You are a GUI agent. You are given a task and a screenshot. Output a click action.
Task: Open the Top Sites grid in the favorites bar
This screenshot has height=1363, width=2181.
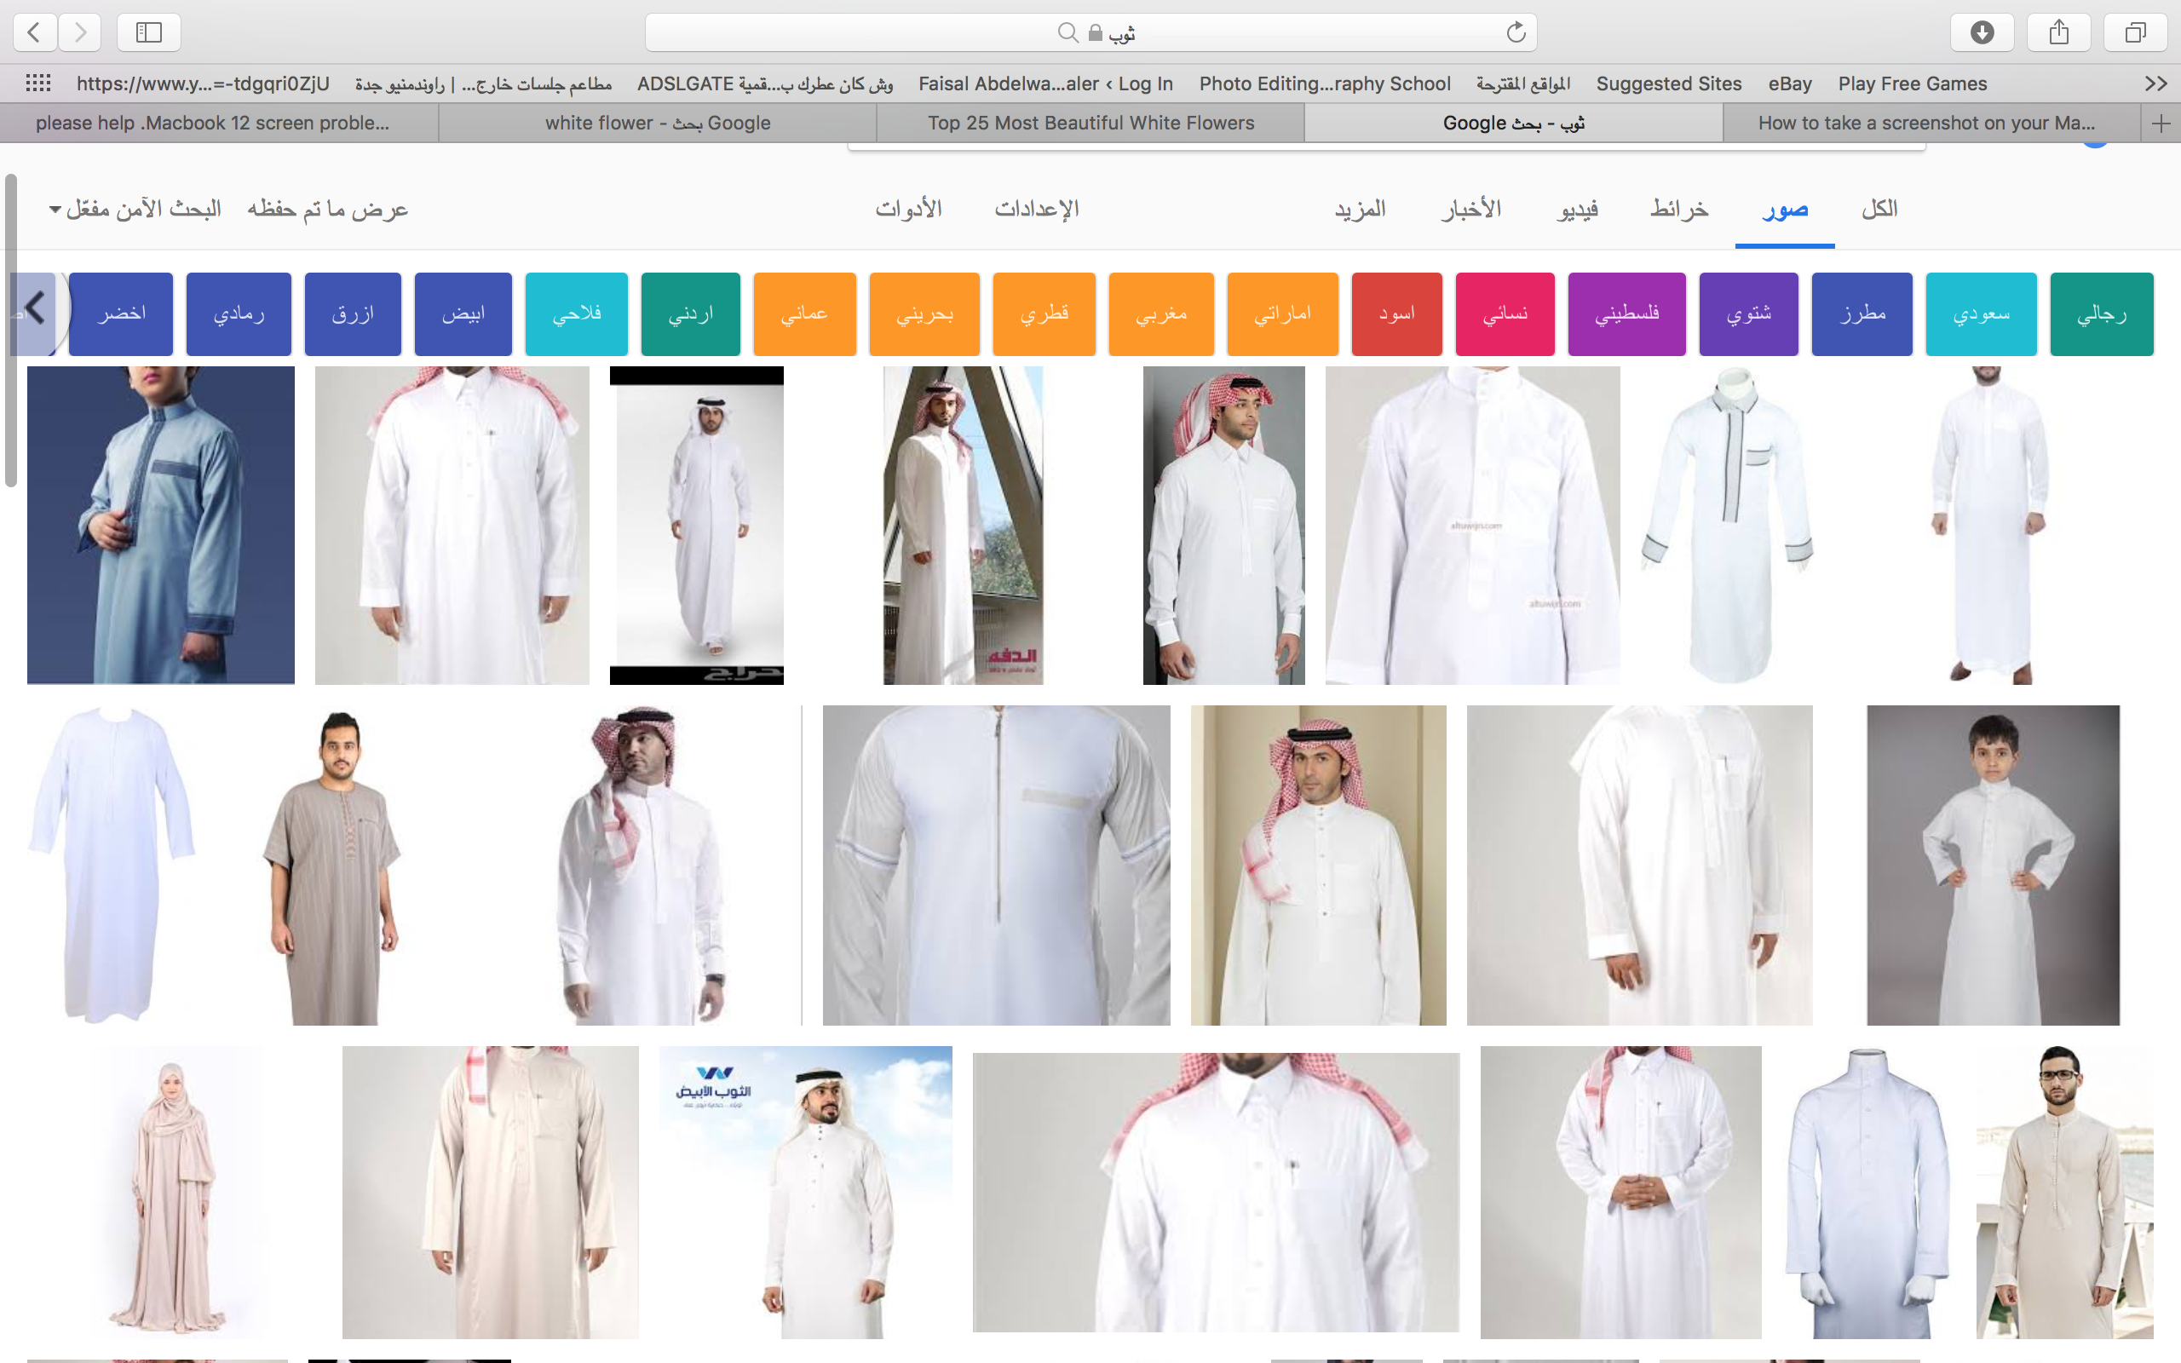click(x=37, y=83)
